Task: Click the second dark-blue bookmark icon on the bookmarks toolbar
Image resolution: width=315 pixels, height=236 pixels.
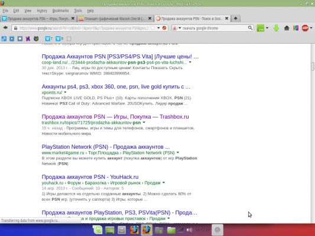Action: click(x=12, y=38)
